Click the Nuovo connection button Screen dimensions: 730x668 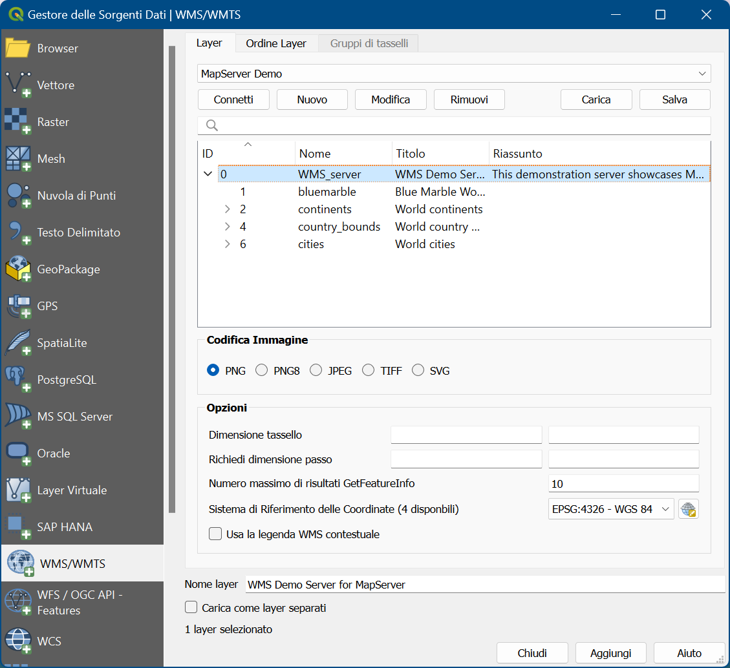tap(312, 99)
